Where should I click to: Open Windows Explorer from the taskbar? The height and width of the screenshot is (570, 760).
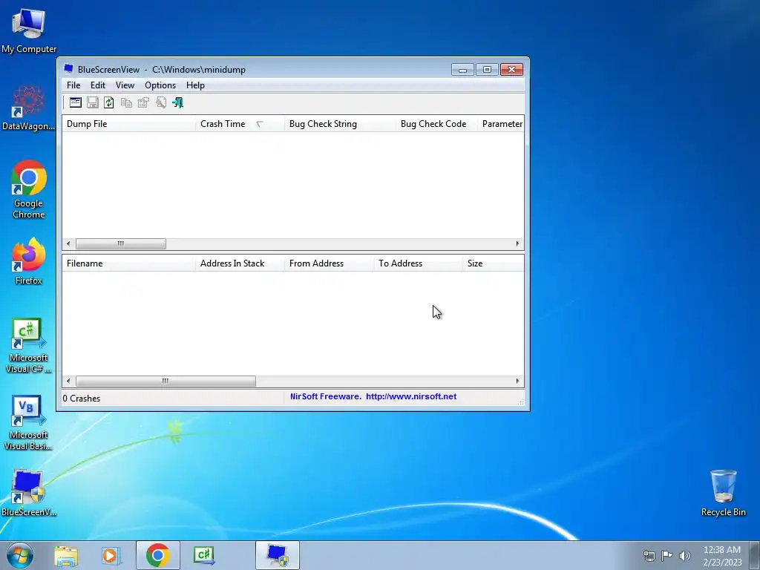pyautogui.click(x=66, y=555)
